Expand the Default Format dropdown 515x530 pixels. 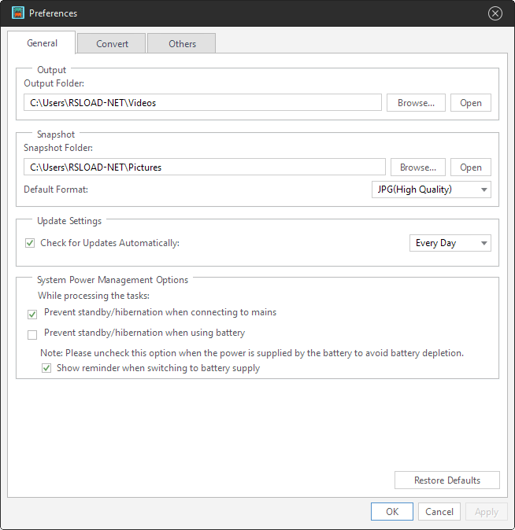[x=431, y=190]
